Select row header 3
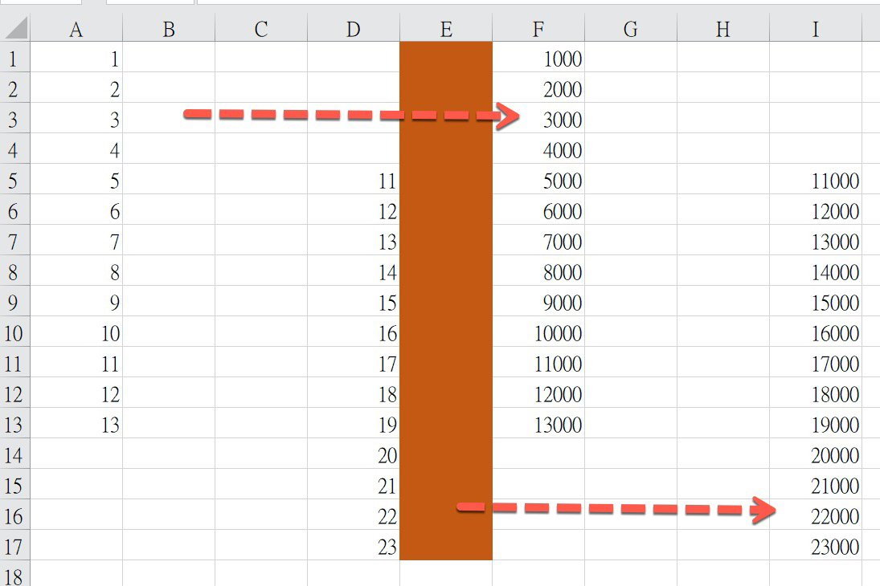Image resolution: width=880 pixels, height=586 pixels. [13, 120]
